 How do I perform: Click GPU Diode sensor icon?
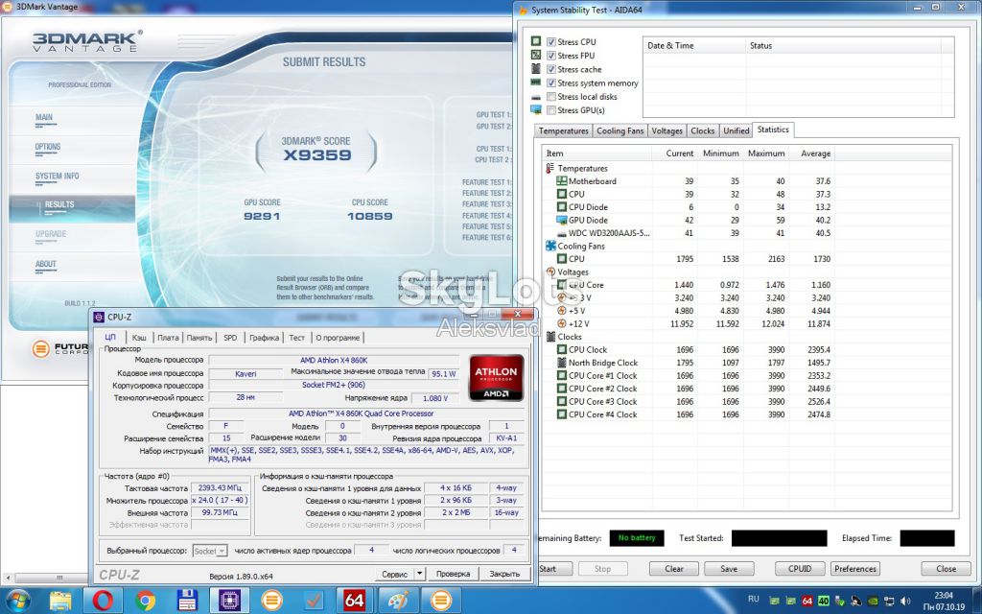tap(562, 220)
